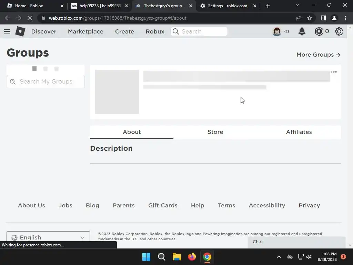Open the Gift Cards footer link
The width and height of the screenshot is (353, 265).
point(163,206)
